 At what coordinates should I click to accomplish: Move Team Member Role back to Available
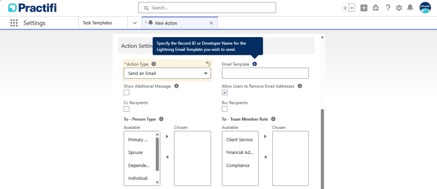265,157
